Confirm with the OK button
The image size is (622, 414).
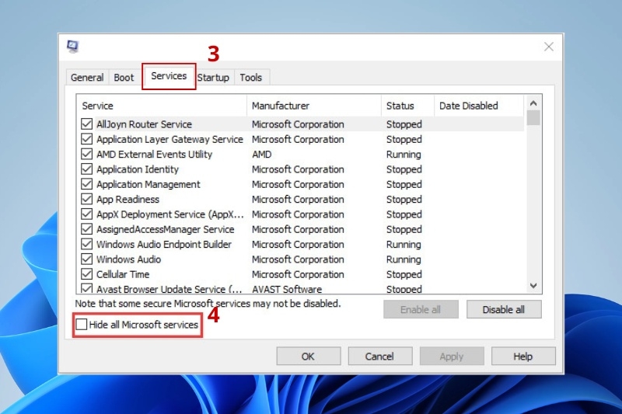[308, 357]
